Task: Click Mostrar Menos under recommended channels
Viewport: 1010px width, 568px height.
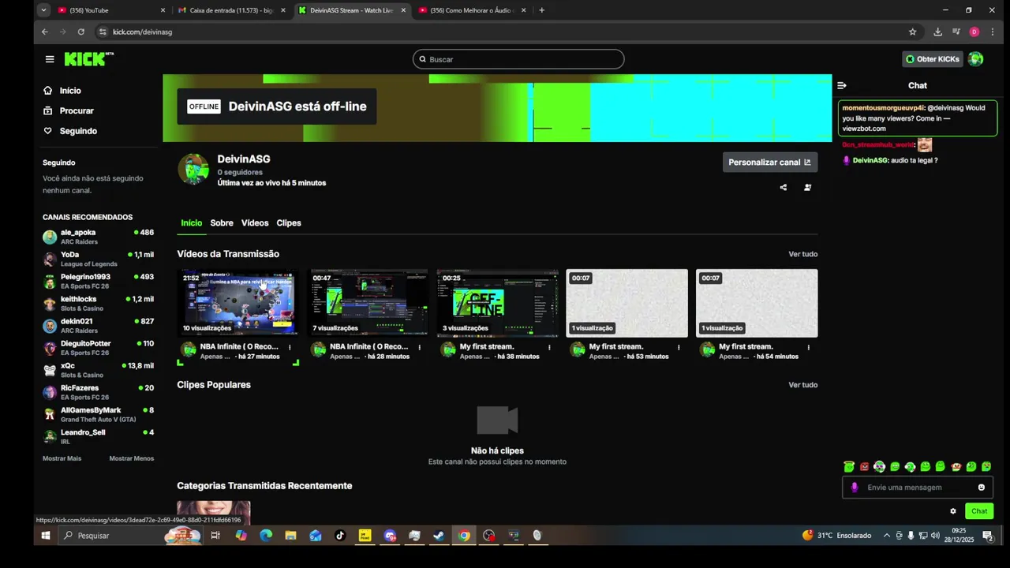Action: [x=132, y=458]
